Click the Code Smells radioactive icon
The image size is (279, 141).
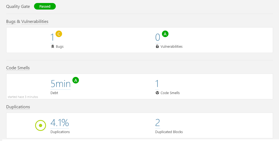(x=157, y=93)
